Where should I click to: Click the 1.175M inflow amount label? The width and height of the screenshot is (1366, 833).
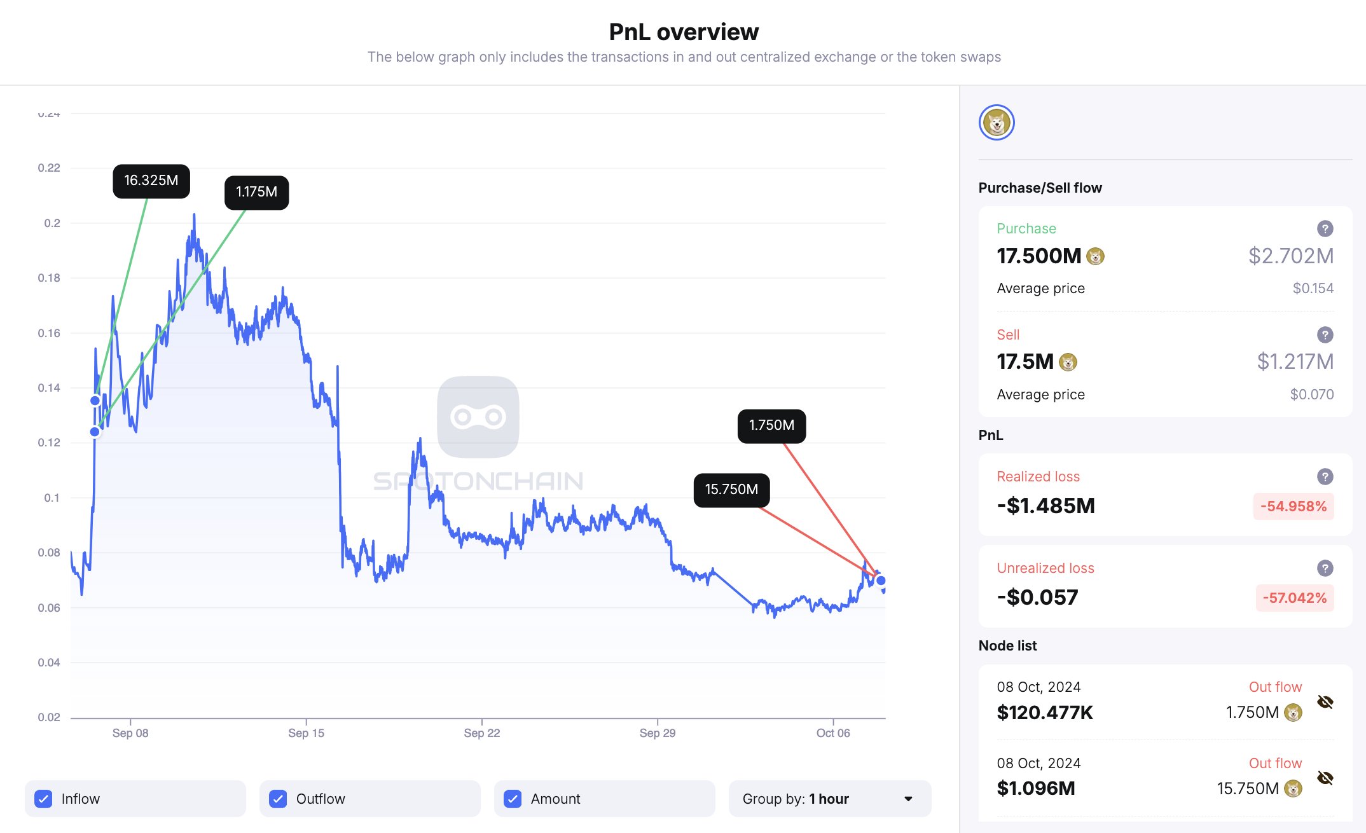coord(256,192)
